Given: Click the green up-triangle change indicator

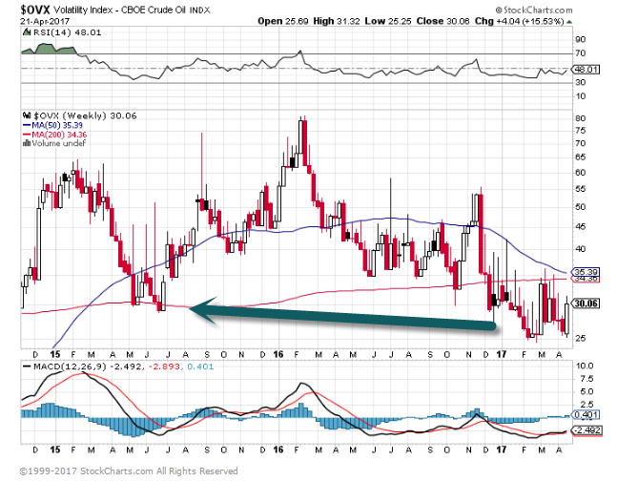Looking at the screenshot, I should coord(569,22).
